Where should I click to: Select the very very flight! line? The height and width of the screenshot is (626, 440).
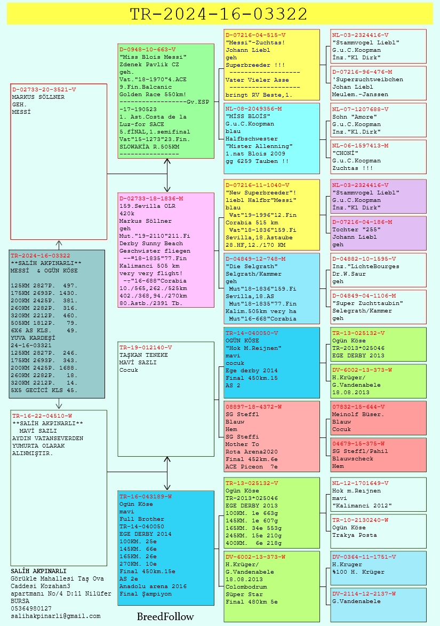(151, 273)
